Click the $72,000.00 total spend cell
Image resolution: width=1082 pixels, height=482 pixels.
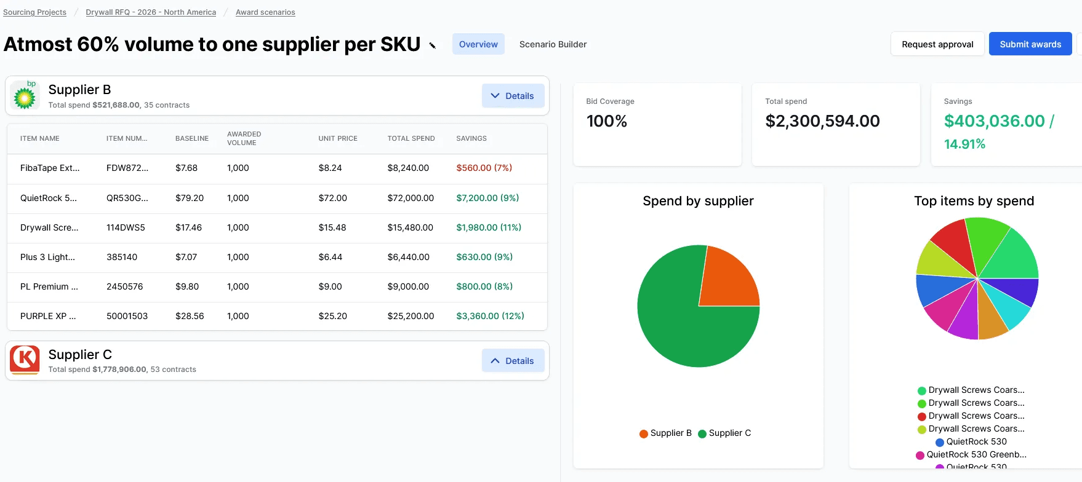coord(411,198)
